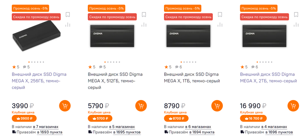Compare the 1ТБ disk using the chart icon
The height and width of the screenshot is (139, 304).
pos(220,24)
